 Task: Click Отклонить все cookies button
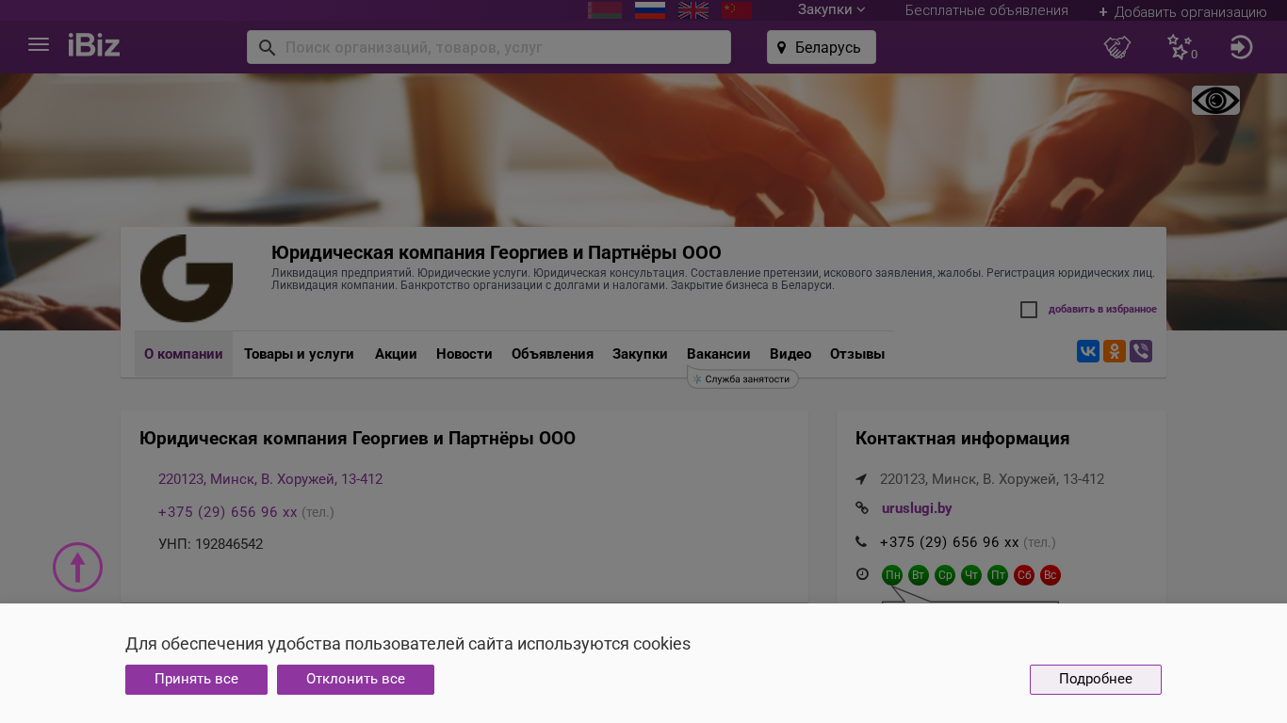point(355,680)
